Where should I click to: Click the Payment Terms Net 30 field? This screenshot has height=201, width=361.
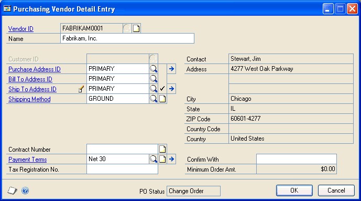coord(118,159)
